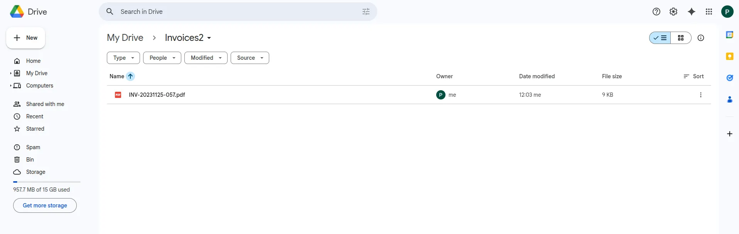The width and height of the screenshot is (739, 234).
Task: Open the Source filter dropdown
Action: (250, 58)
